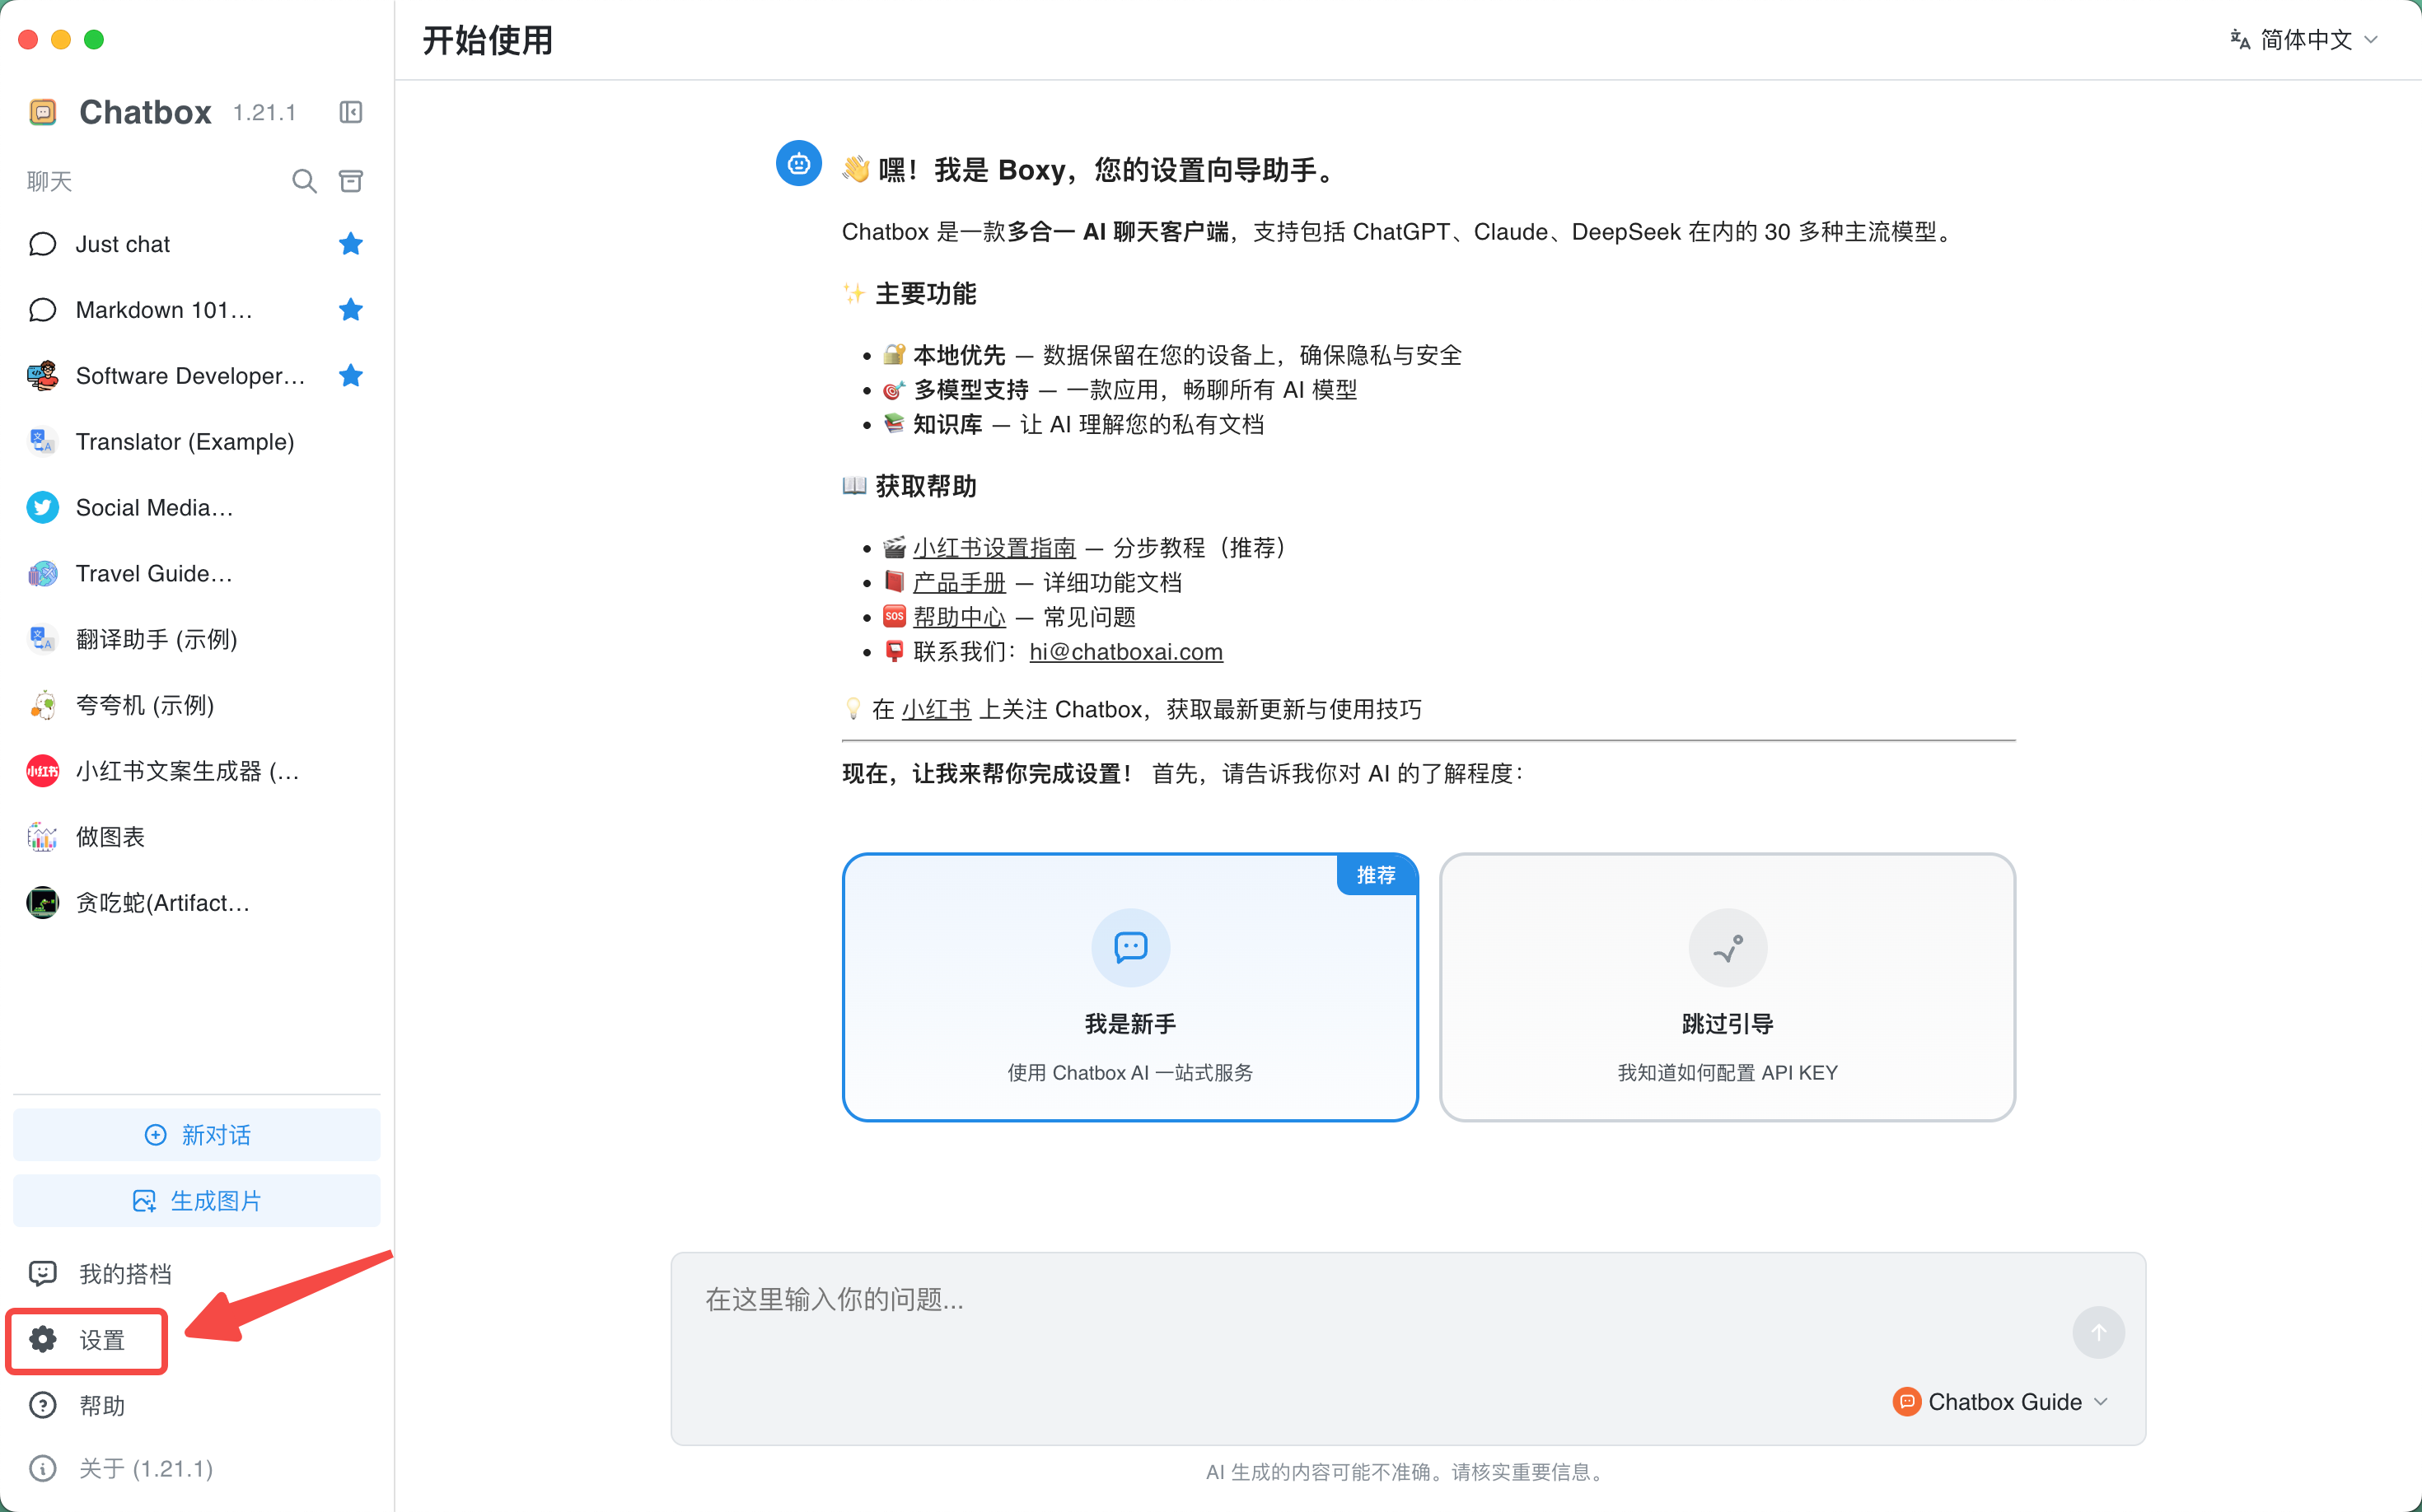The height and width of the screenshot is (1512, 2422).
Task: Click the 推荐 badge on the newbie card
Action: click(1377, 875)
